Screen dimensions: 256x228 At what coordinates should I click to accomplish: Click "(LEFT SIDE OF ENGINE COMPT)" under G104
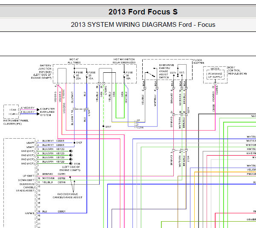click(70, 168)
